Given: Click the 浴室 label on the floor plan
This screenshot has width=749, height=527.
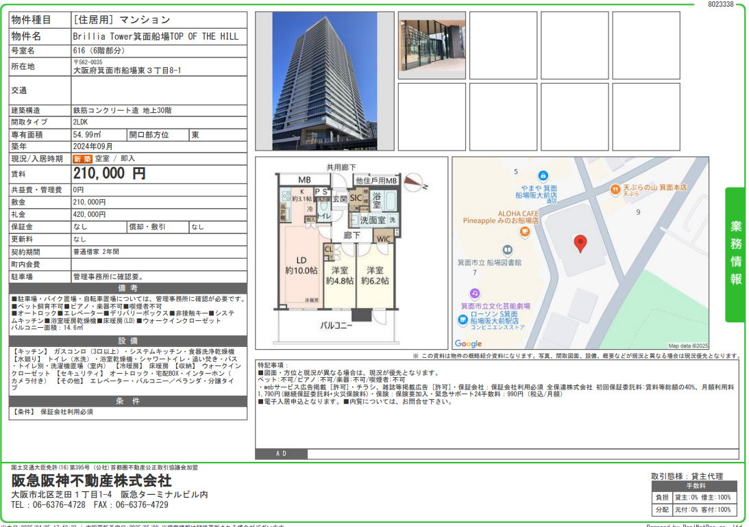Looking at the screenshot, I should tap(377, 201).
